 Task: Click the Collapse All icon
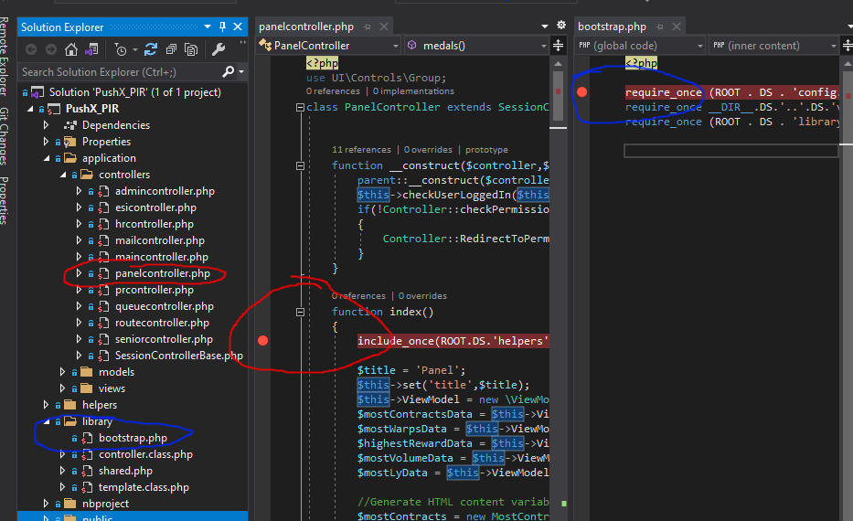pyautogui.click(x=170, y=49)
